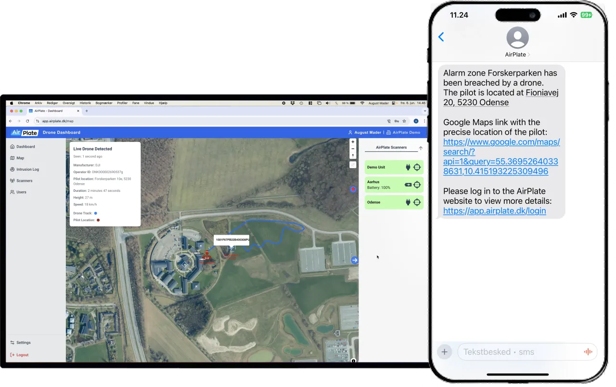Zoom in on the map
Screen dimensions: 616x387
pyautogui.click(x=353, y=142)
